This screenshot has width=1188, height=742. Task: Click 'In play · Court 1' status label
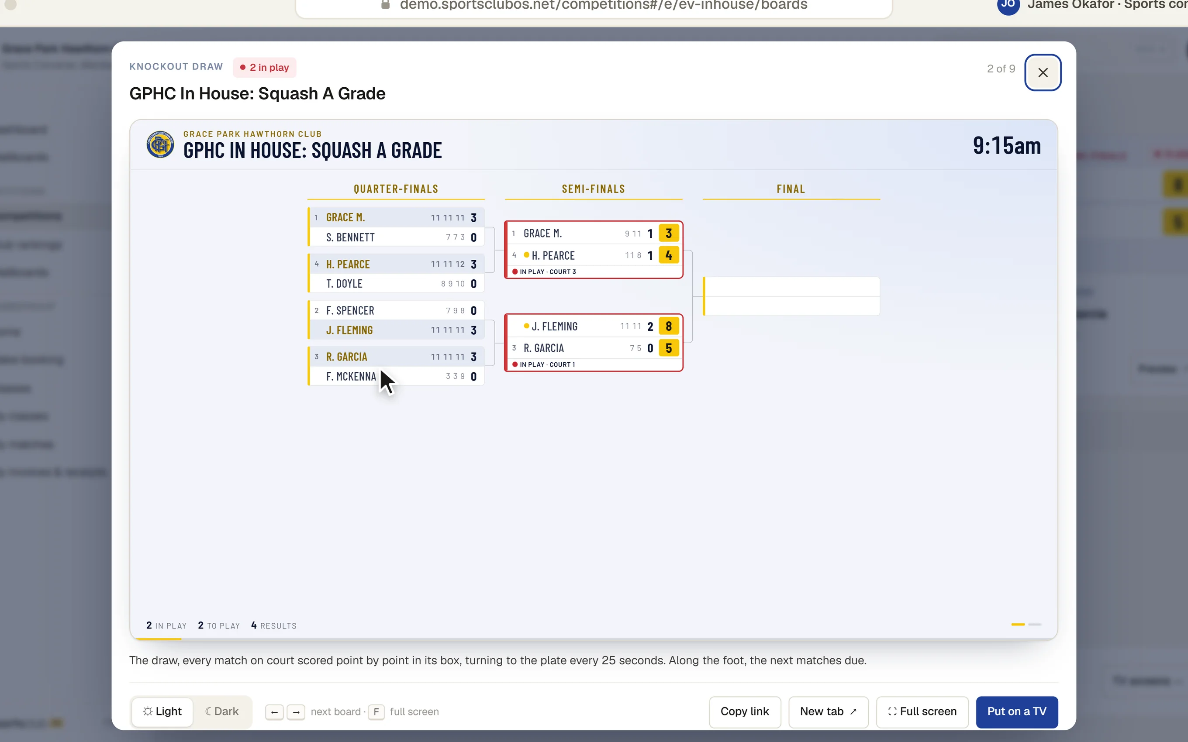click(543, 364)
